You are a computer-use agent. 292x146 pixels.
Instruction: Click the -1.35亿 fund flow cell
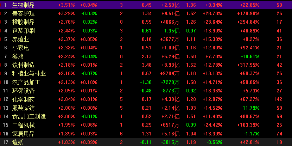pos(170,31)
